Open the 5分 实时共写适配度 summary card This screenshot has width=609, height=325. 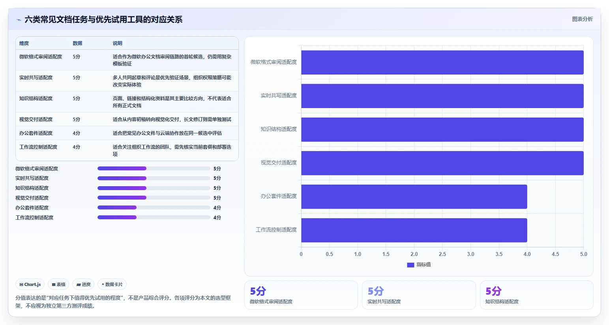click(419, 295)
